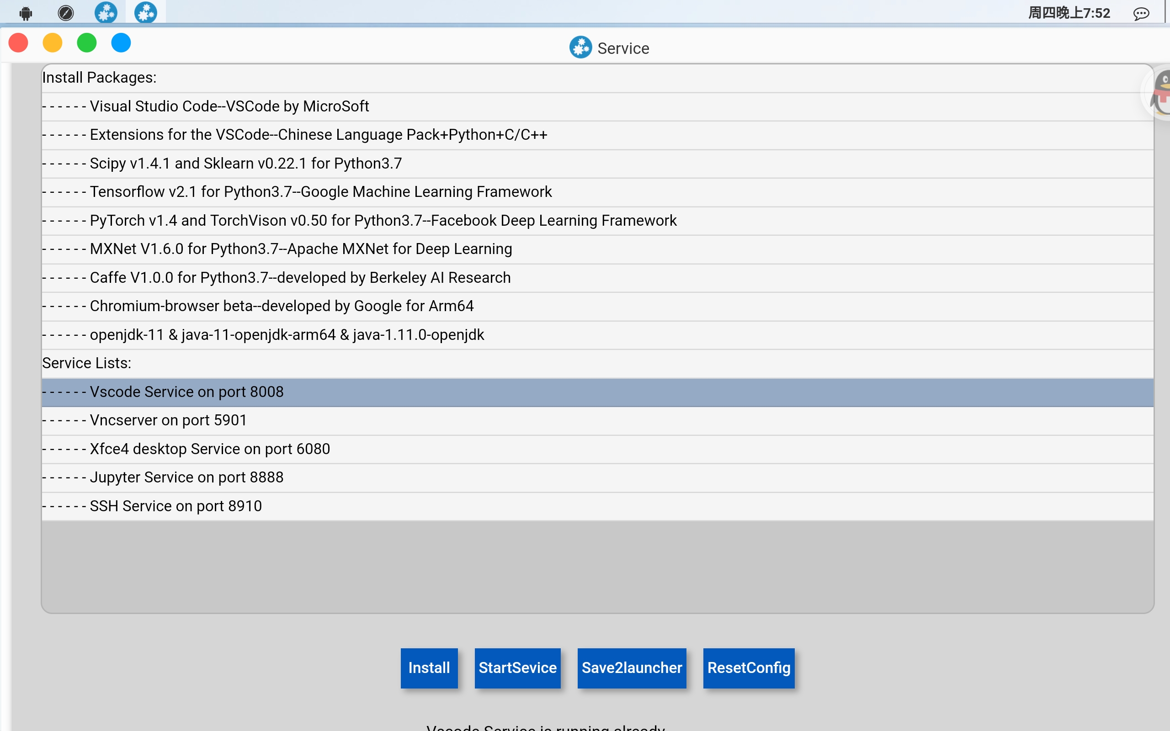Select Tensorflow v2.1 for Python3.7 row
This screenshot has width=1170, height=731.
click(x=598, y=192)
